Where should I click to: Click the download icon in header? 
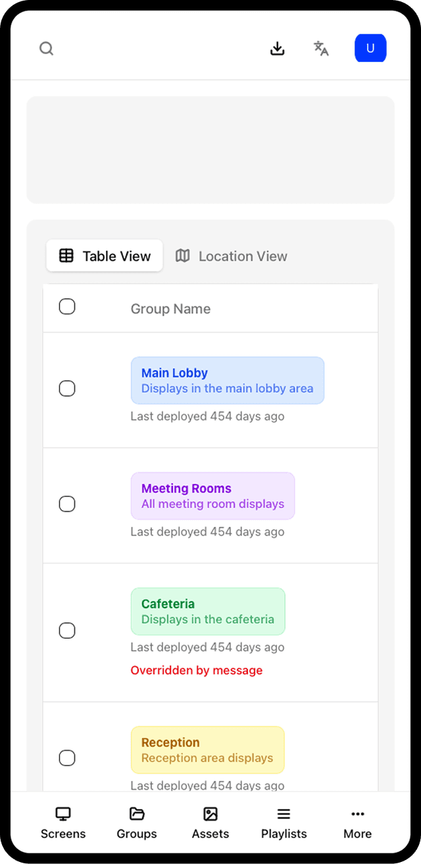click(x=278, y=49)
